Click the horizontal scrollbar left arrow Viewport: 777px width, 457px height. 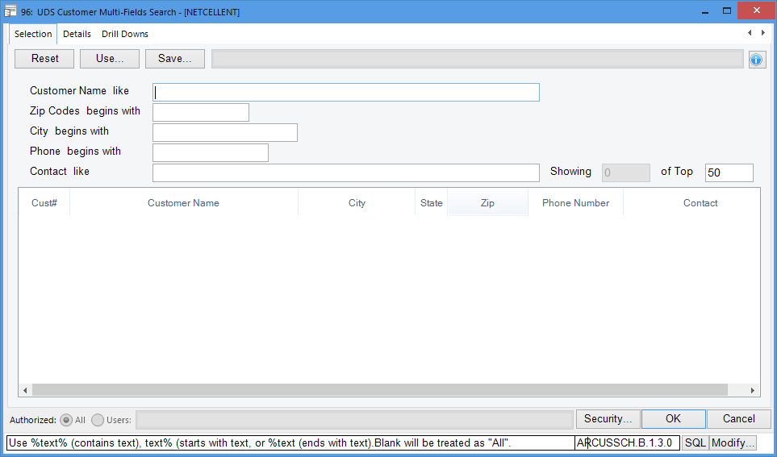coord(25,390)
